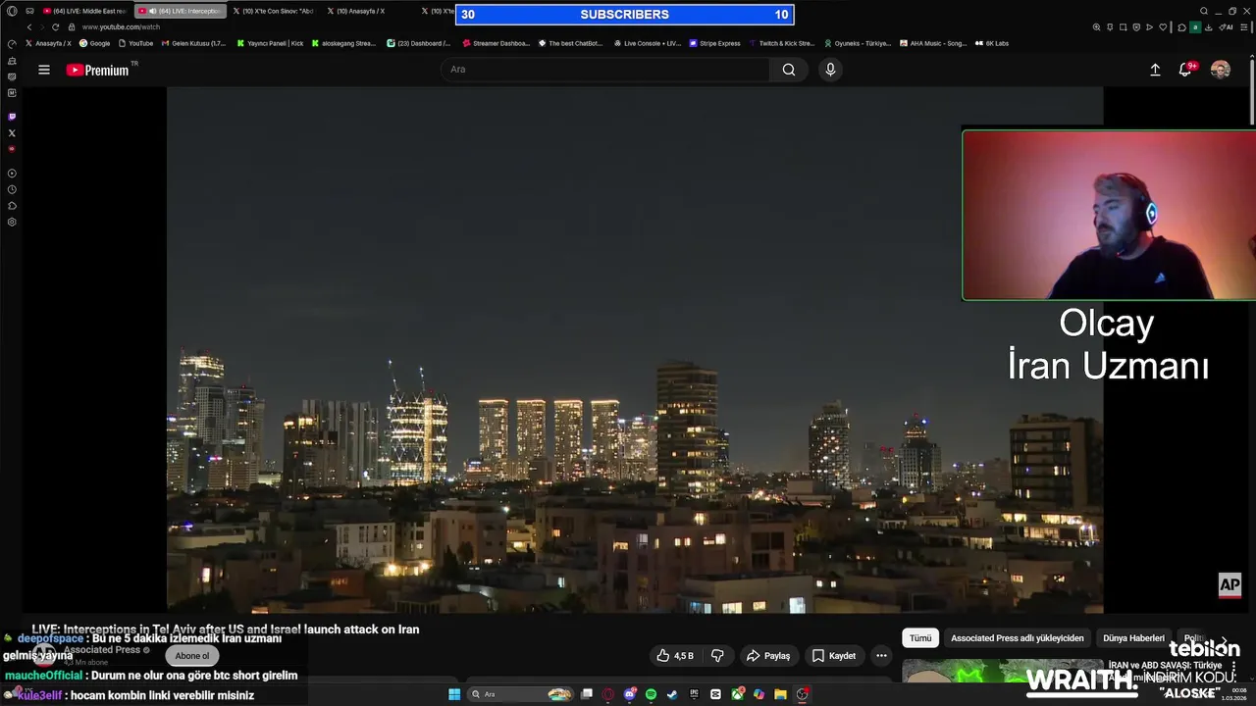This screenshot has width=1256, height=706.
Task: Open the browser tab search icon
Action: [1204, 12]
